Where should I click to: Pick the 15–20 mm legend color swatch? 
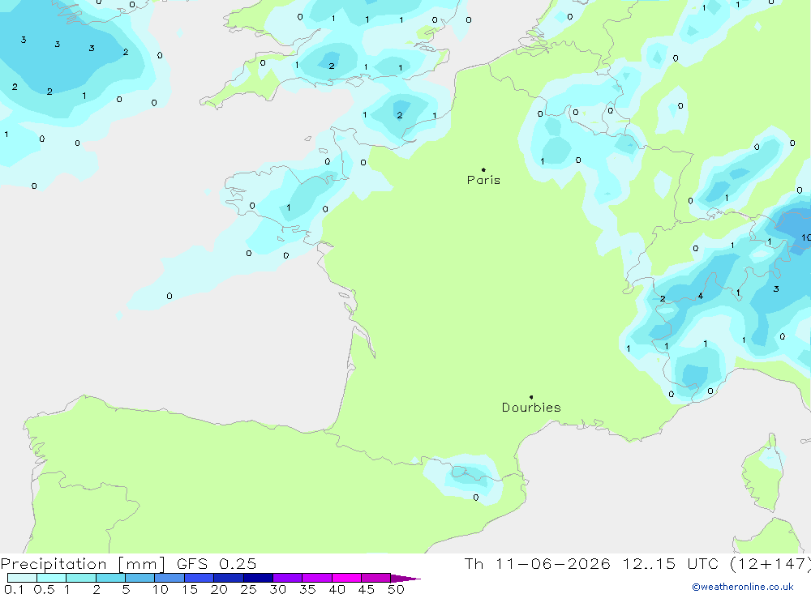point(200,578)
